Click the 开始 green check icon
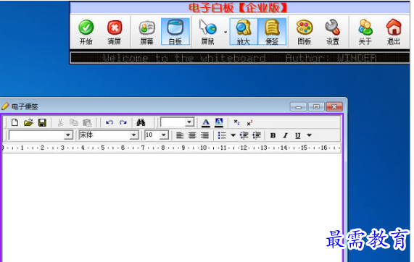This screenshot has height=262, width=414. pyautogui.click(x=86, y=28)
